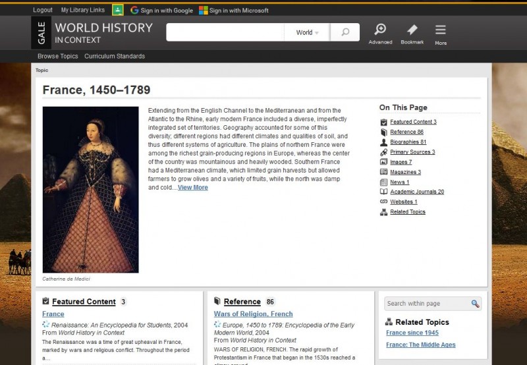The width and height of the screenshot is (527, 365).
Task: Click the search magnifier button
Action: pyautogui.click(x=345, y=32)
